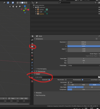Click the viewport pan hand icon

coord(16,7)
